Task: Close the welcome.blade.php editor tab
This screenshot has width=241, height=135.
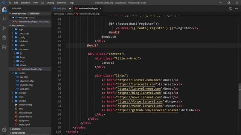Action: pyautogui.click(x=101, y=8)
